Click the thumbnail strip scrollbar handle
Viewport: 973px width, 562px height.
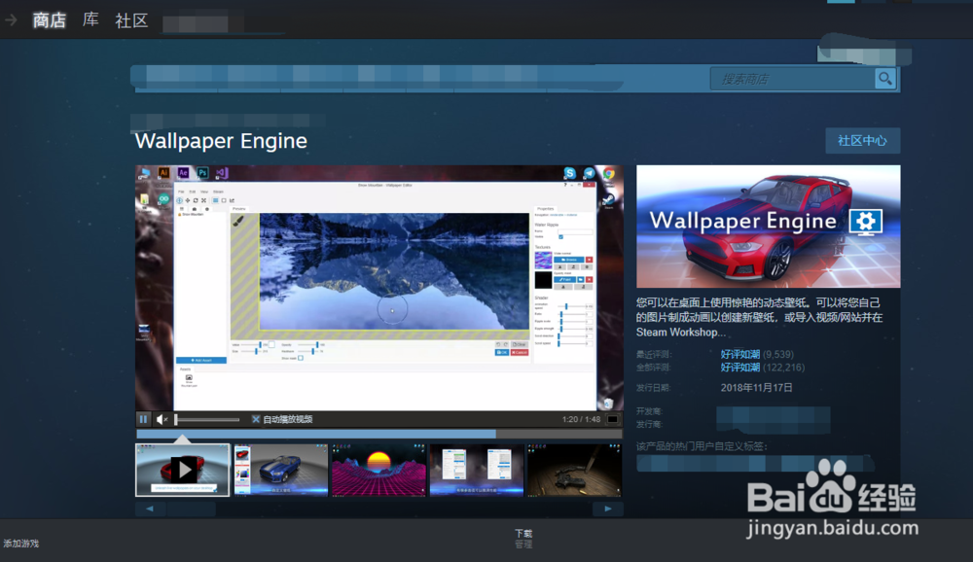[x=191, y=509]
